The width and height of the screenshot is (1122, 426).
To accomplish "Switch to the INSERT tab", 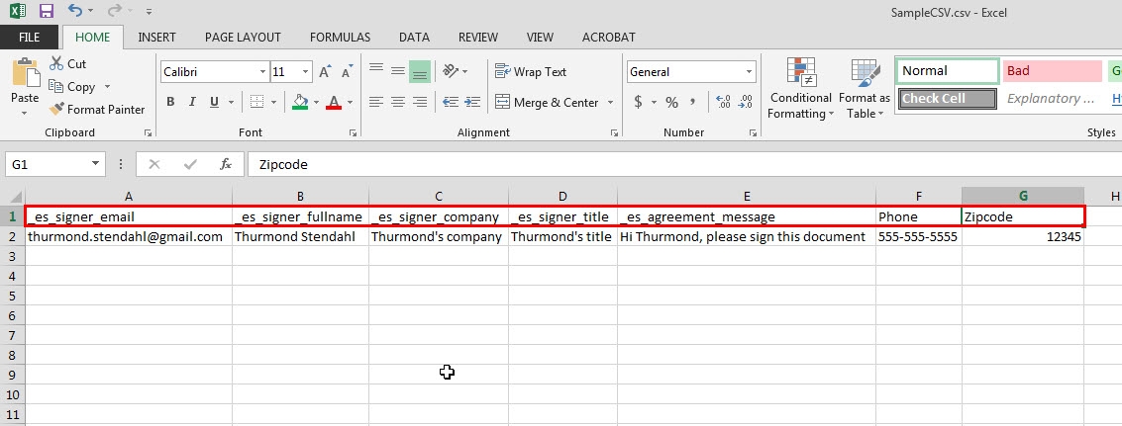I will click(156, 38).
